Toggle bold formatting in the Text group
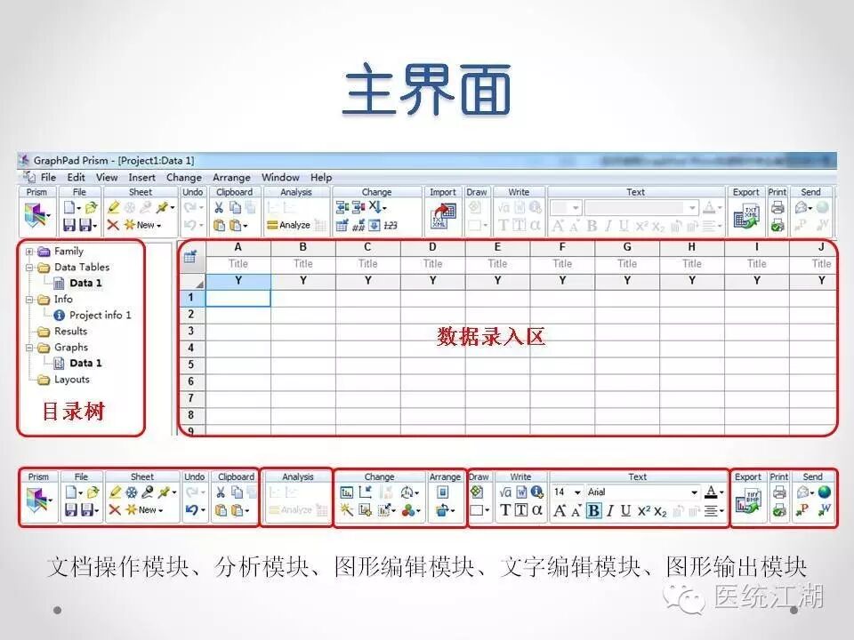Viewport: 854px width, 640px height. (x=592, y=510)
